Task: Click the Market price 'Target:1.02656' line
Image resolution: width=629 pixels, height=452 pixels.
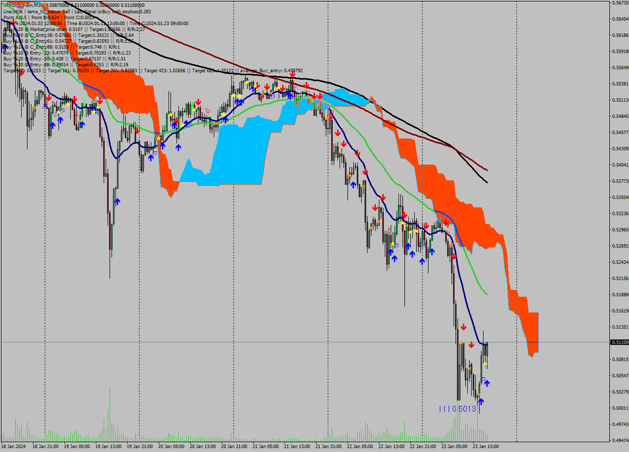Action: [74, 29]
